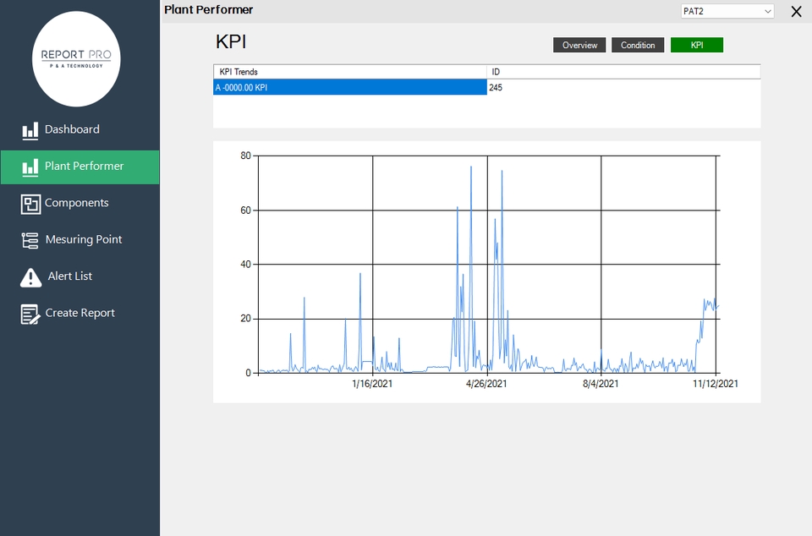Click the ID value 245 cell

(x=623, y=87)
